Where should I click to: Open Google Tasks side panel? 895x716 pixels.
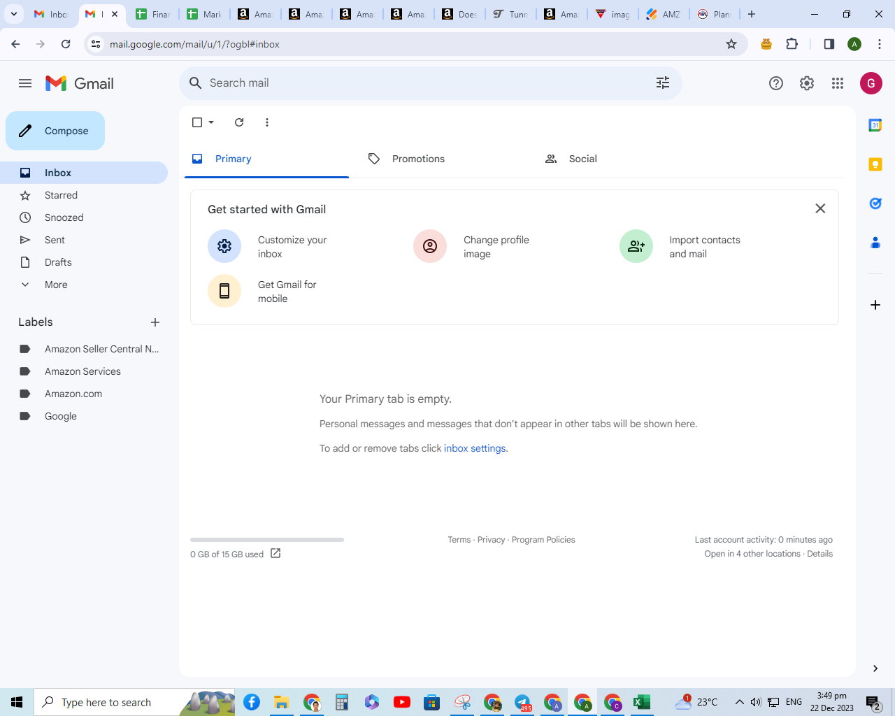[875, 203]
